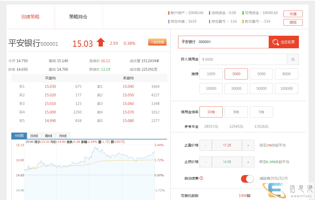Click 买2 price 15.020
315x200 pixels.
50,95
